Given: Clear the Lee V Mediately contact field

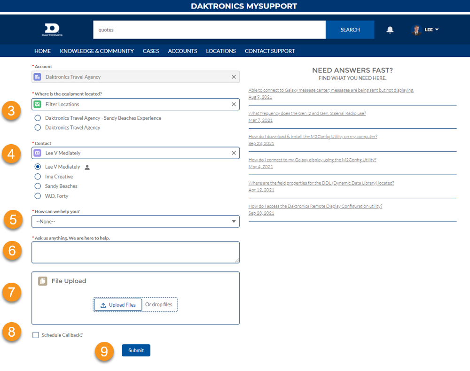Looking at the screenshot, I should tap(234, 153).
